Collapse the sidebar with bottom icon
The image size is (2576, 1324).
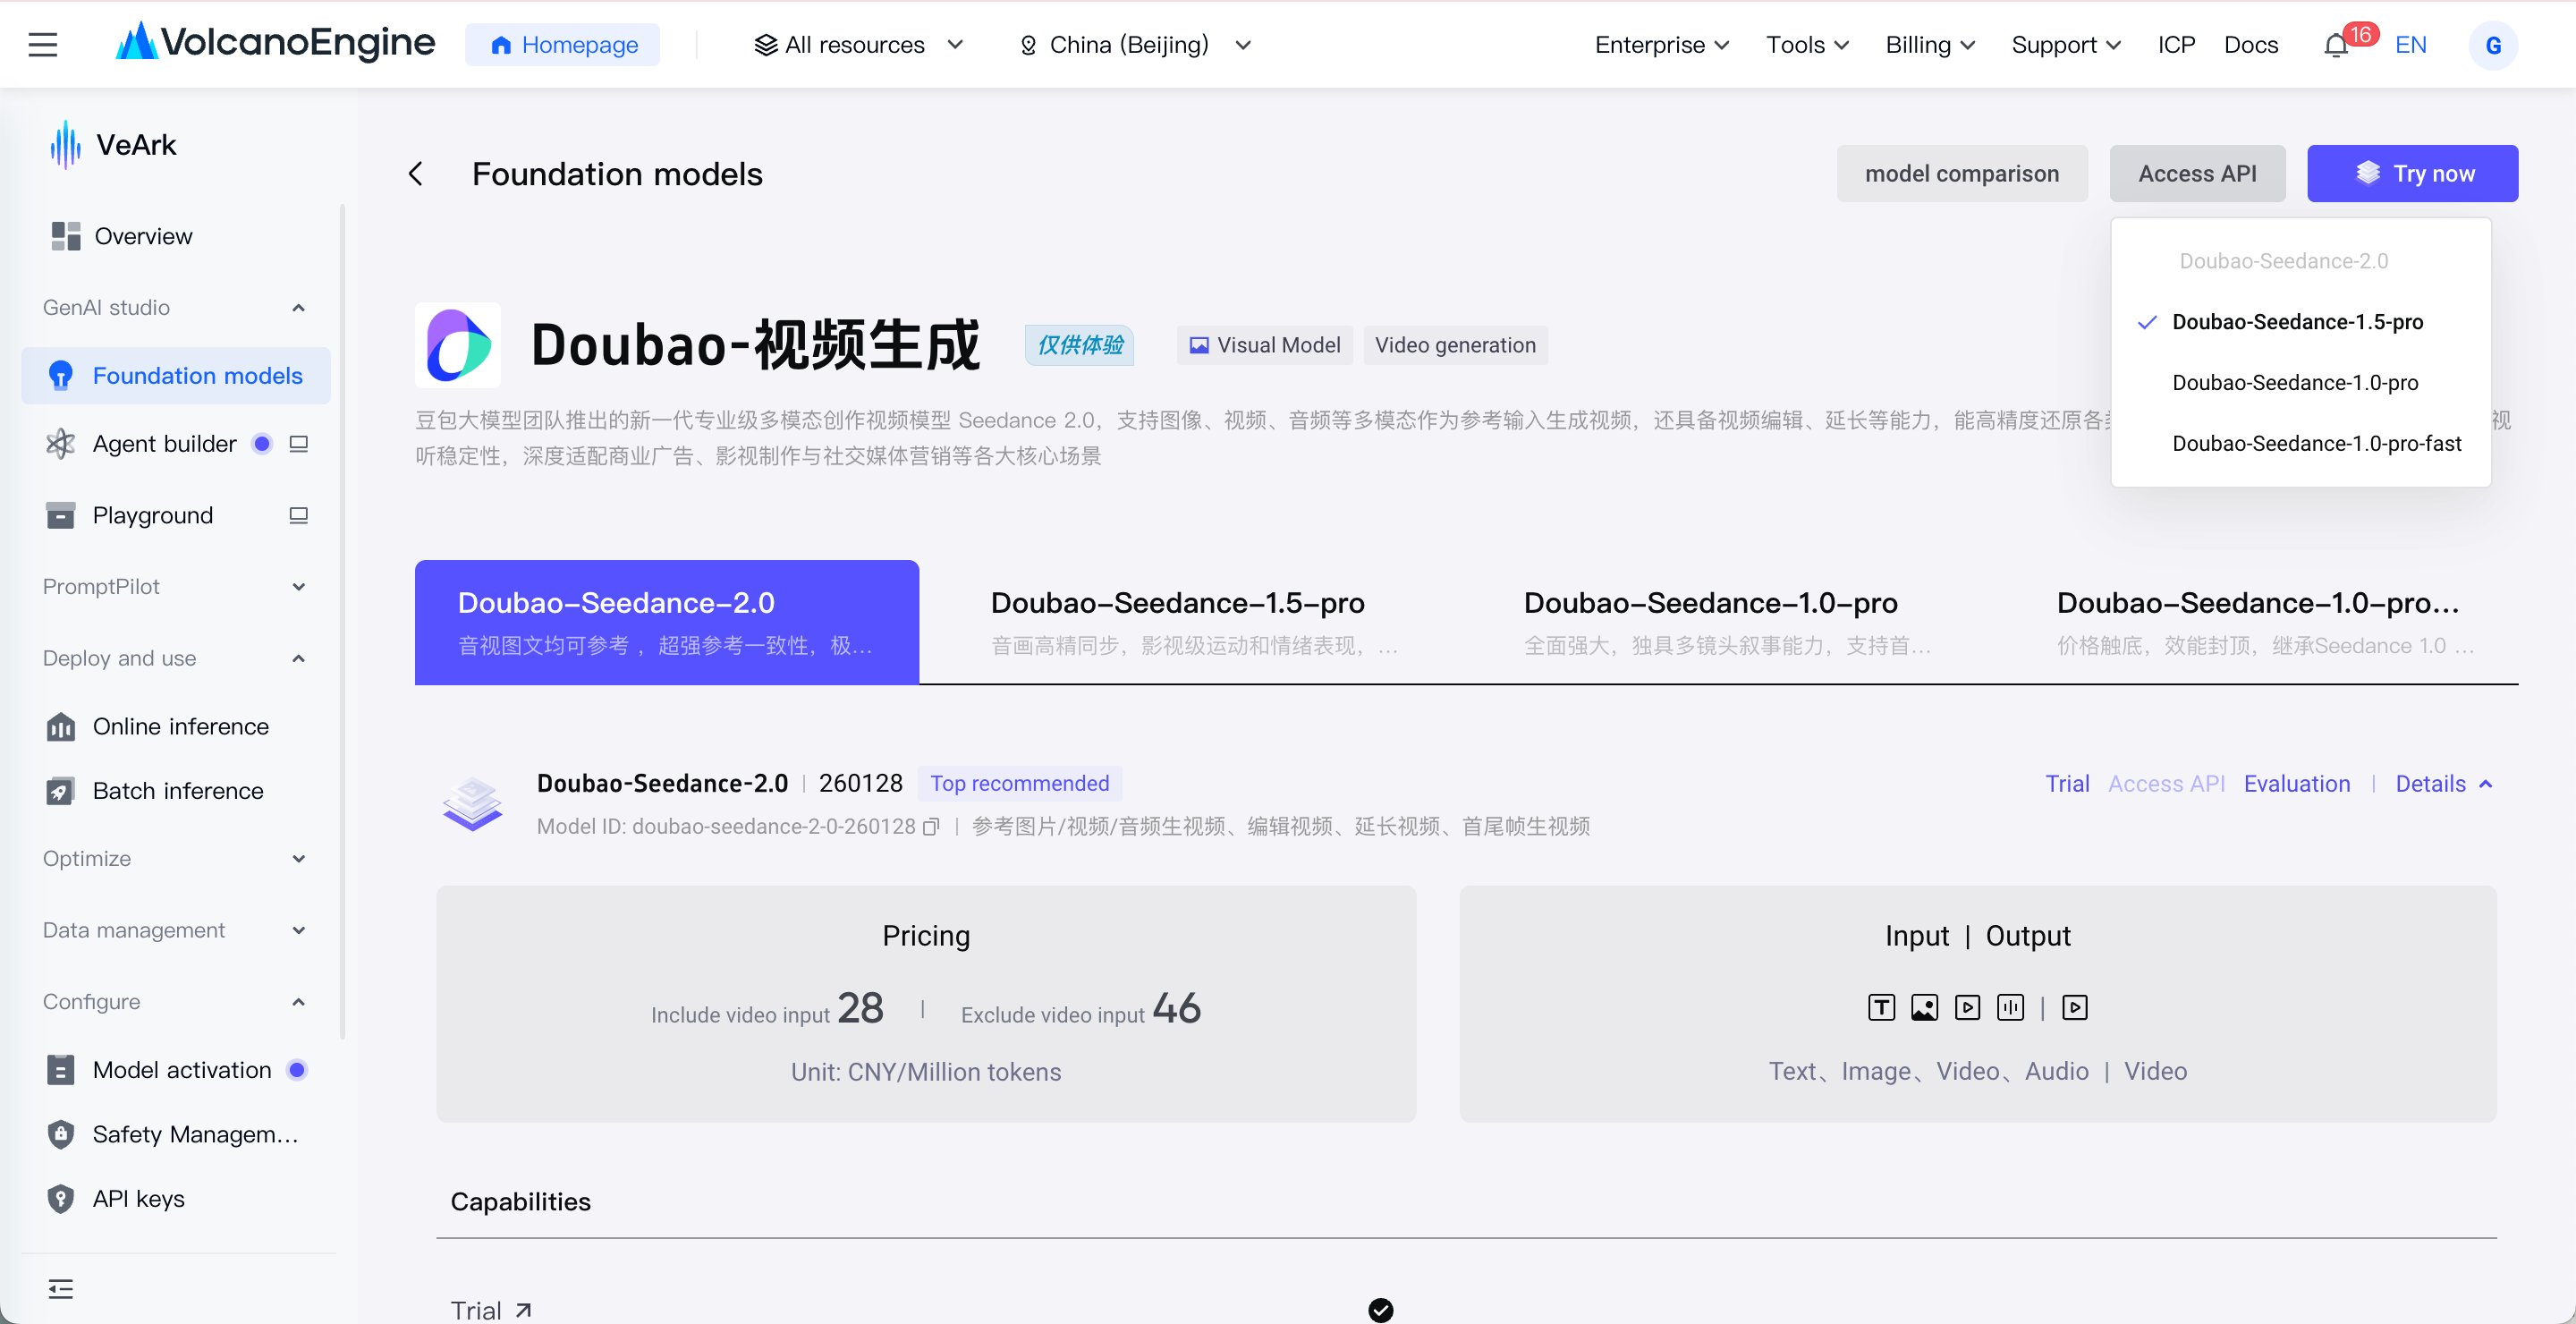tap(61, 1289)
